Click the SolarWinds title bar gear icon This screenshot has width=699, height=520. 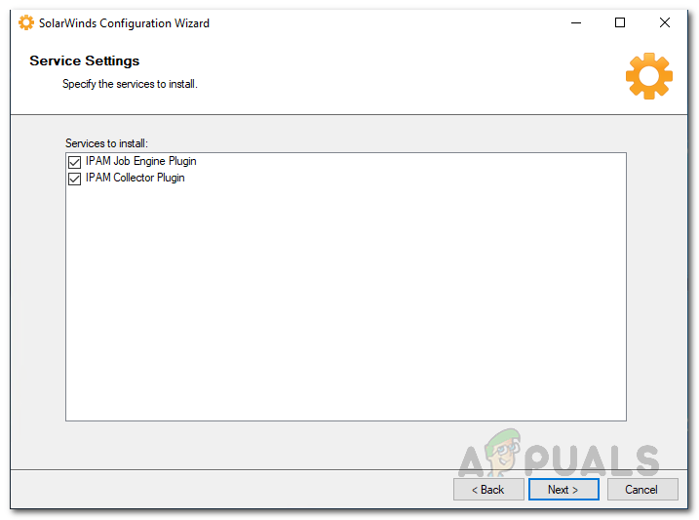tap(26, 22)
